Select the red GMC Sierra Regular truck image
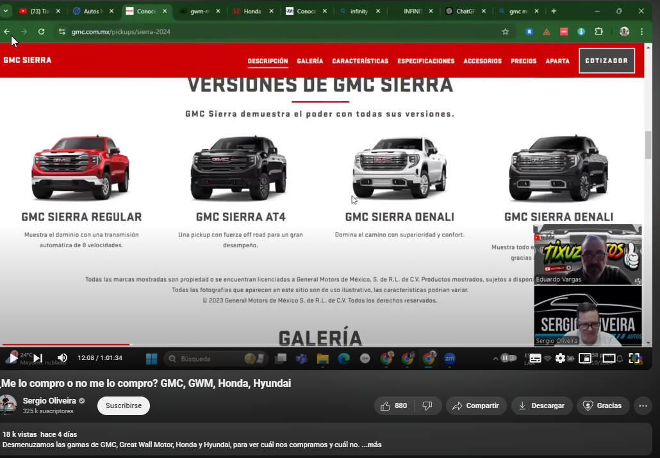660x458 pixels. point(80,168)
